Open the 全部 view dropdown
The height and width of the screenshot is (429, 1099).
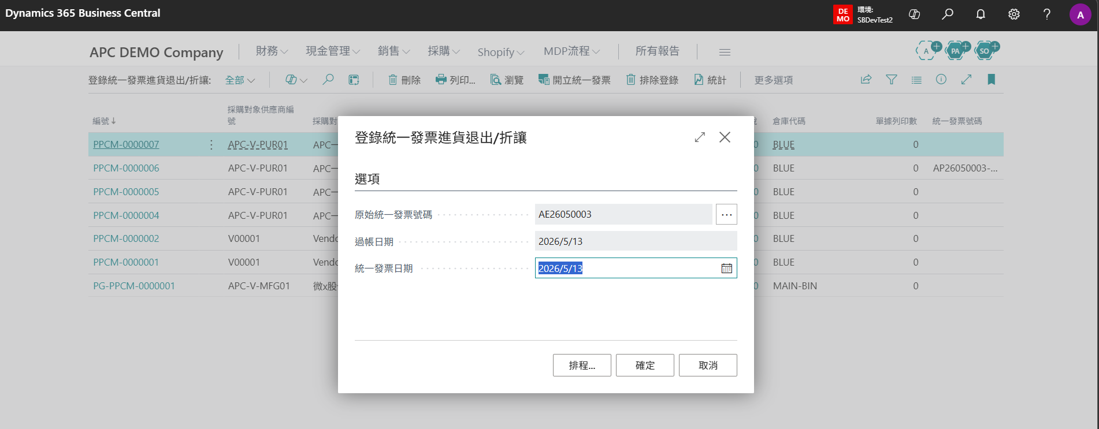coord(240,80)
